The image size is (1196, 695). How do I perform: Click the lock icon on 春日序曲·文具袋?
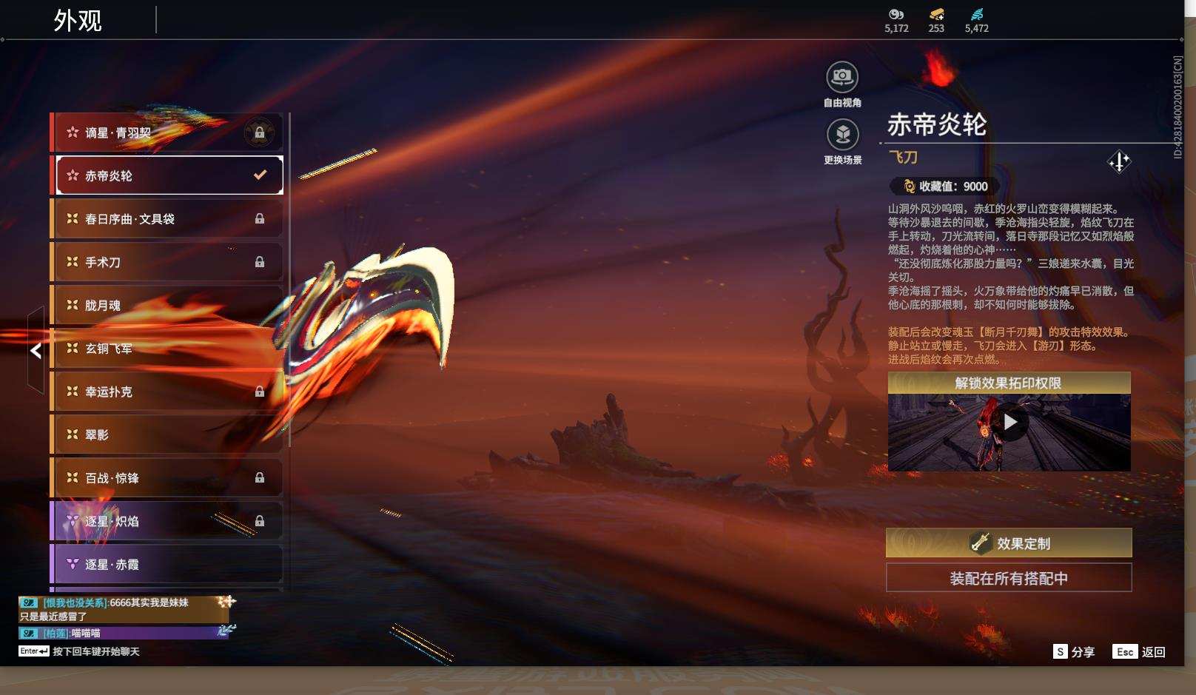260,218
